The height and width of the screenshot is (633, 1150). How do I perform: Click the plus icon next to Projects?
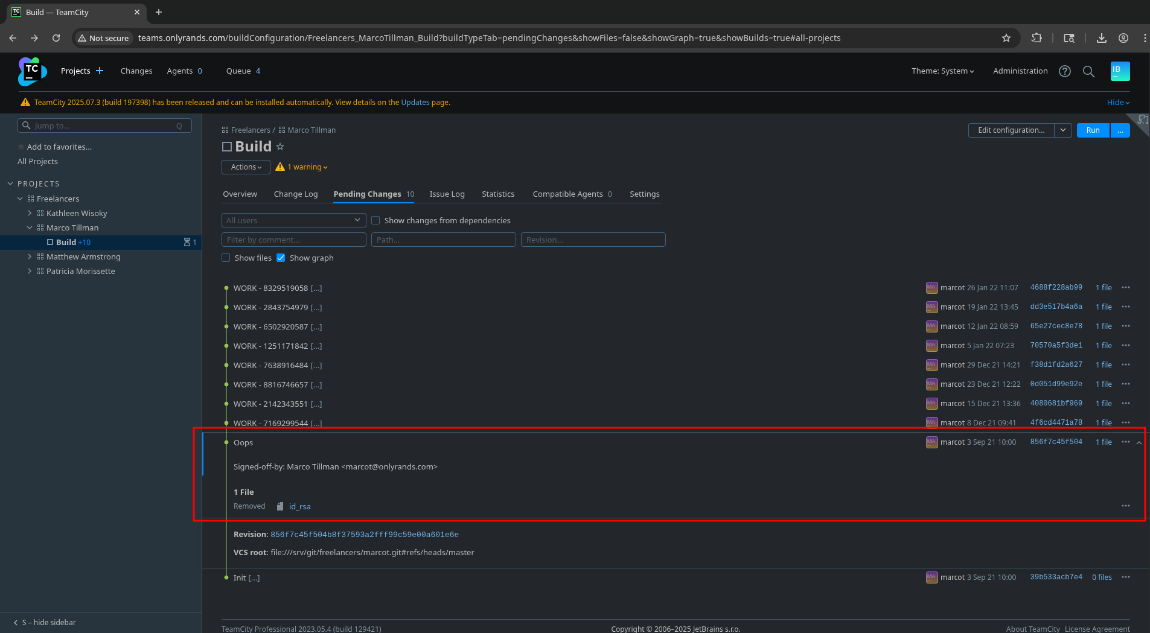[100, 71]
